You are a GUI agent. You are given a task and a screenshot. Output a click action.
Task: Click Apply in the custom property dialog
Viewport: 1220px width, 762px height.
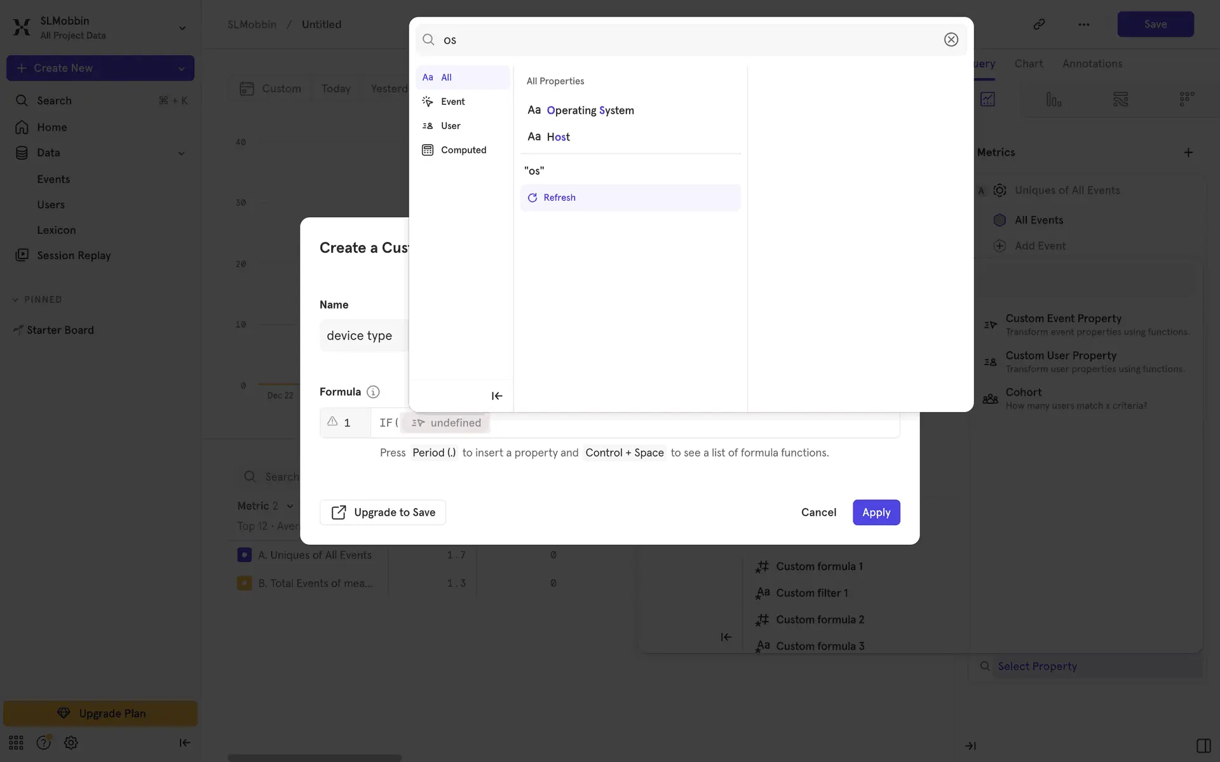point(876,512)
